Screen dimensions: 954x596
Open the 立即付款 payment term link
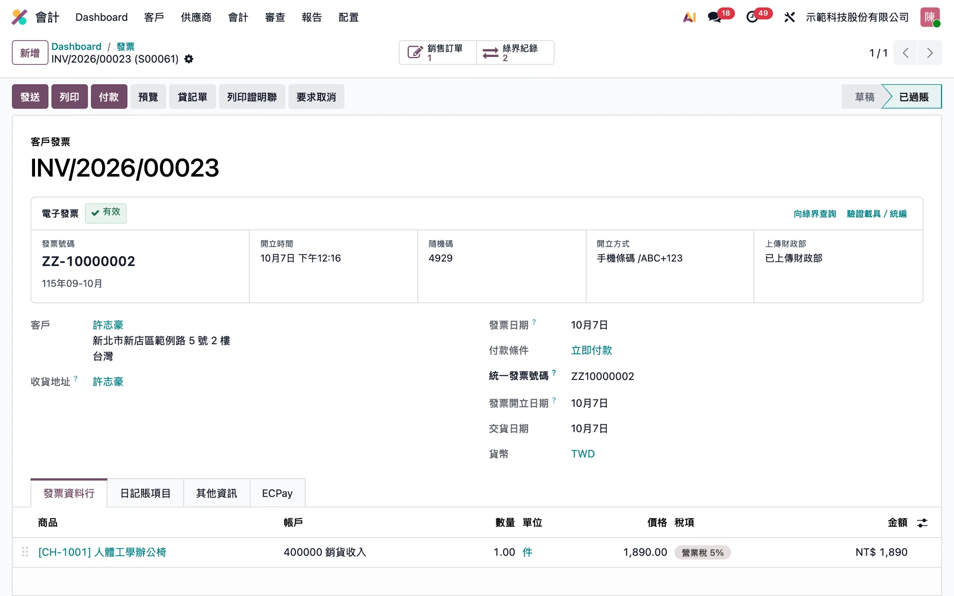click(591, 350)
